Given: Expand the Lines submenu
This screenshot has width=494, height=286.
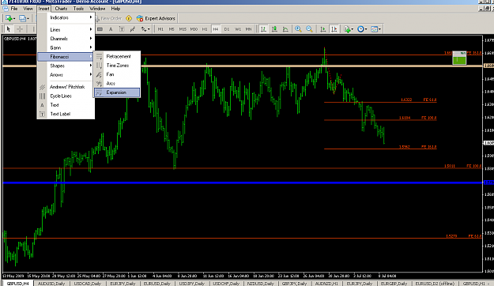Looking at the screenshot, I should point(66,29).
